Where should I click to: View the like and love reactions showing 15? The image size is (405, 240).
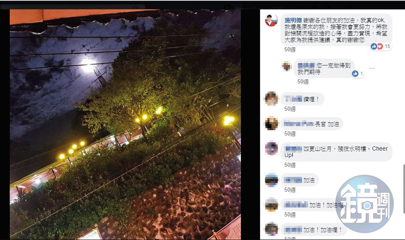[381, 46]
